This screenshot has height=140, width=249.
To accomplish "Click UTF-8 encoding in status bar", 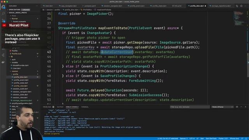I will [x=192, y=138].
